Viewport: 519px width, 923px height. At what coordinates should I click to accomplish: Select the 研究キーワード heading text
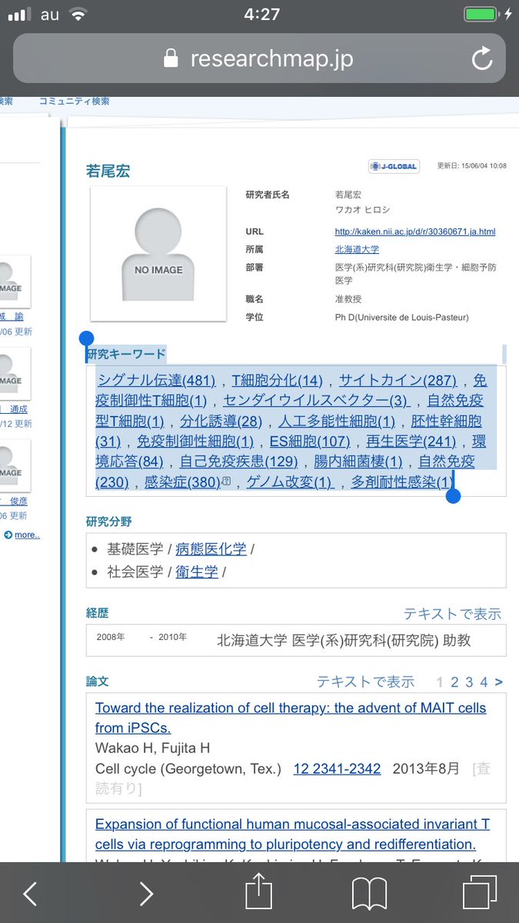point(126,355)
